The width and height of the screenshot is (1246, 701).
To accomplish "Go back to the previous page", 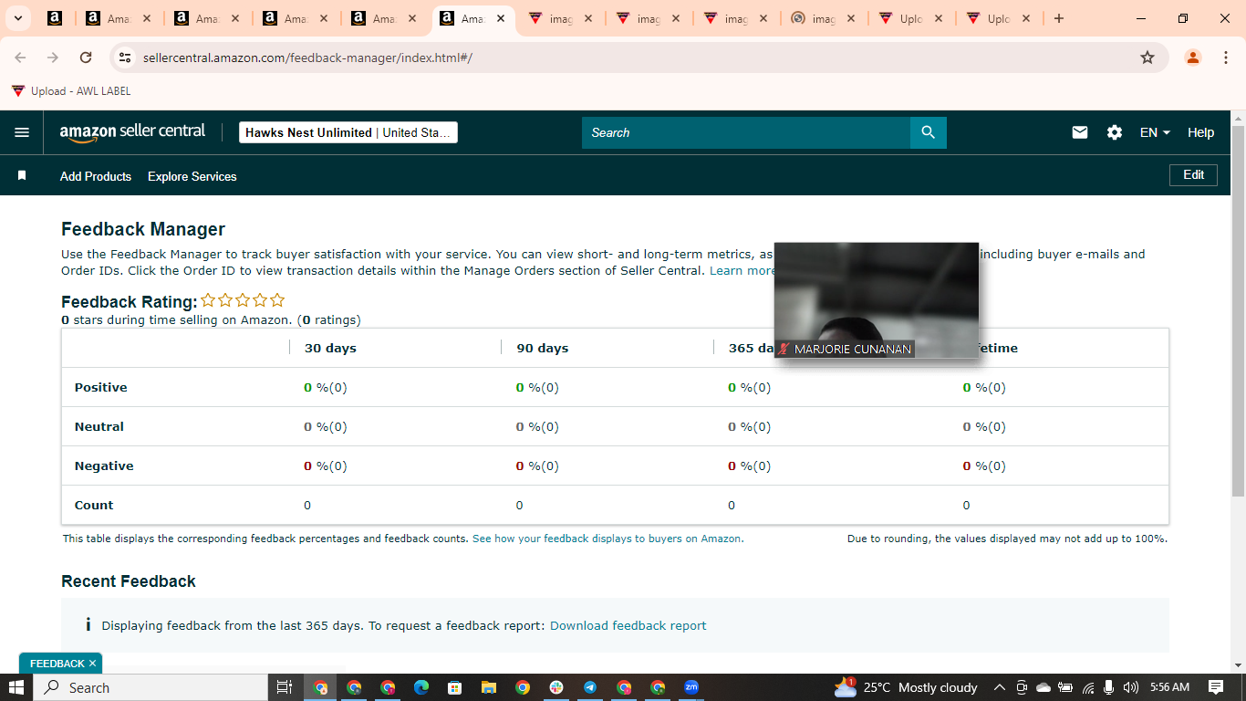I will pyautogui.click(x=20, y=58).
